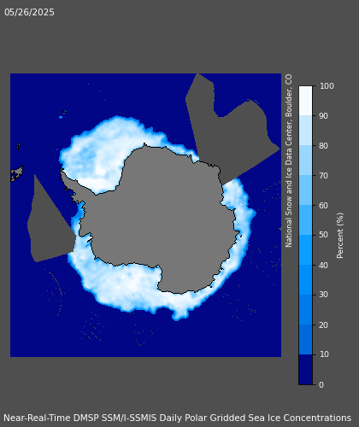The image size is (359, 427).
Task: Select the 70-80 percent colorbar band
Action: [305, 161]
